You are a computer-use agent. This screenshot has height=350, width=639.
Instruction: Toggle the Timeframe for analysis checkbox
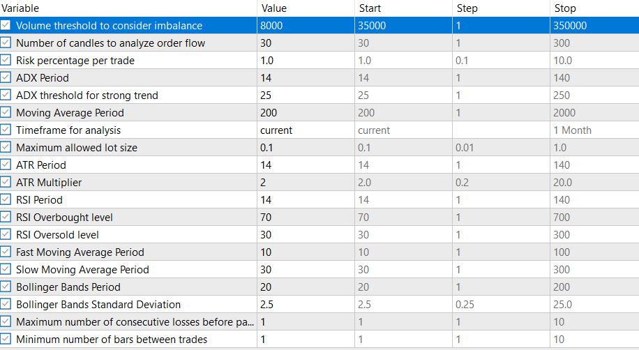coord(6,130)
